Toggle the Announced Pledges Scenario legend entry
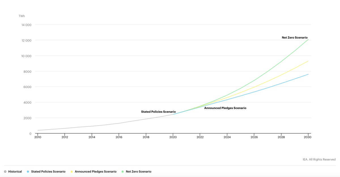The height and width of the screenshot is (177, 340). (x=93, y=172)
